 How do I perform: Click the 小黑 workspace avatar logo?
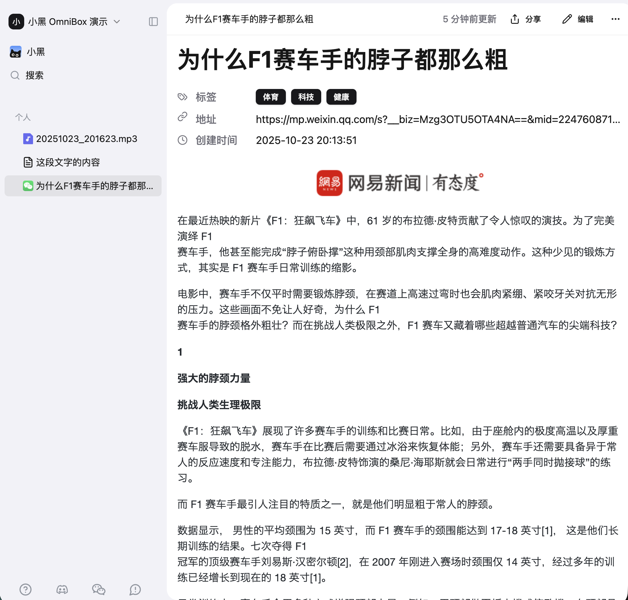click(x=16, y=22)
